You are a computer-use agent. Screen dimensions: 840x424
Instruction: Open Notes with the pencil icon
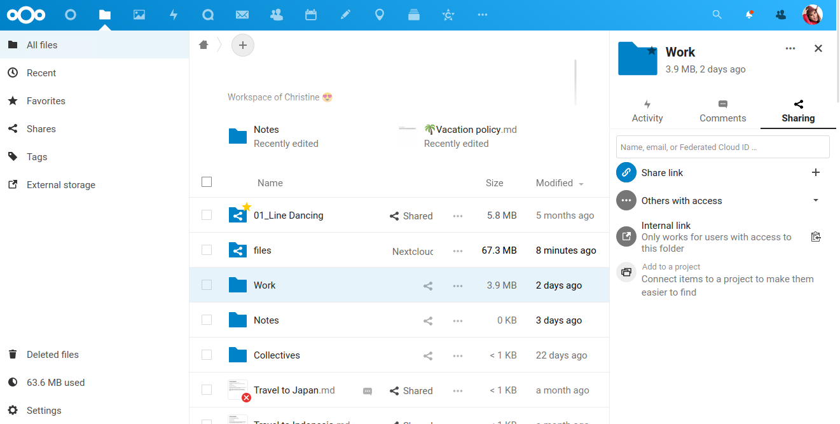345,14
